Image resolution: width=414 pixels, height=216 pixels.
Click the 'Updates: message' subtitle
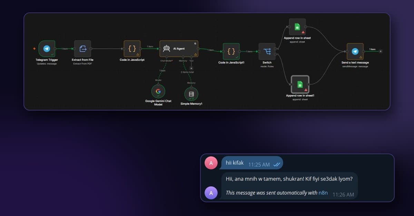(47, 64)
